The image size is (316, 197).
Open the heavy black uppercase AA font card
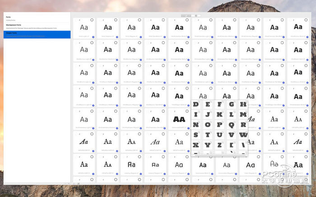(179, 119)
